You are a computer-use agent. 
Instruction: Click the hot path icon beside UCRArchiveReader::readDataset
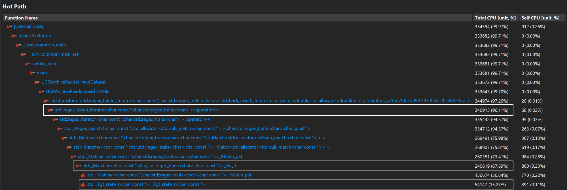[37, 82]
